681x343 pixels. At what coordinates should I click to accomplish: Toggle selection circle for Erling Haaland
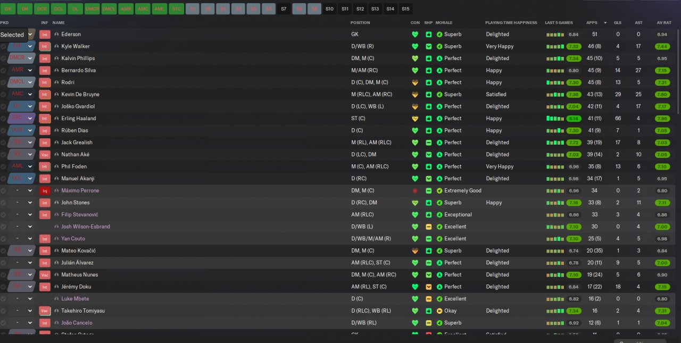click(3, 119)
